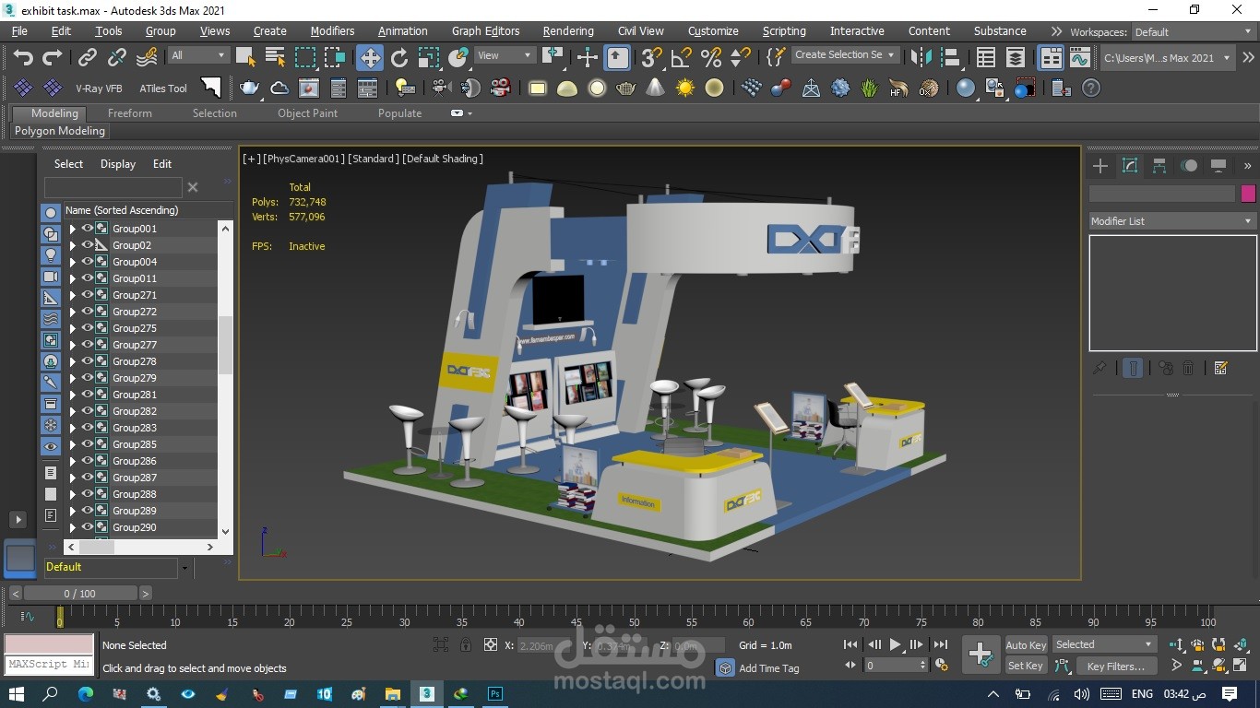1260x708 pixels.
Task: Open the Rendering menu
Action: tap(568, 31)
